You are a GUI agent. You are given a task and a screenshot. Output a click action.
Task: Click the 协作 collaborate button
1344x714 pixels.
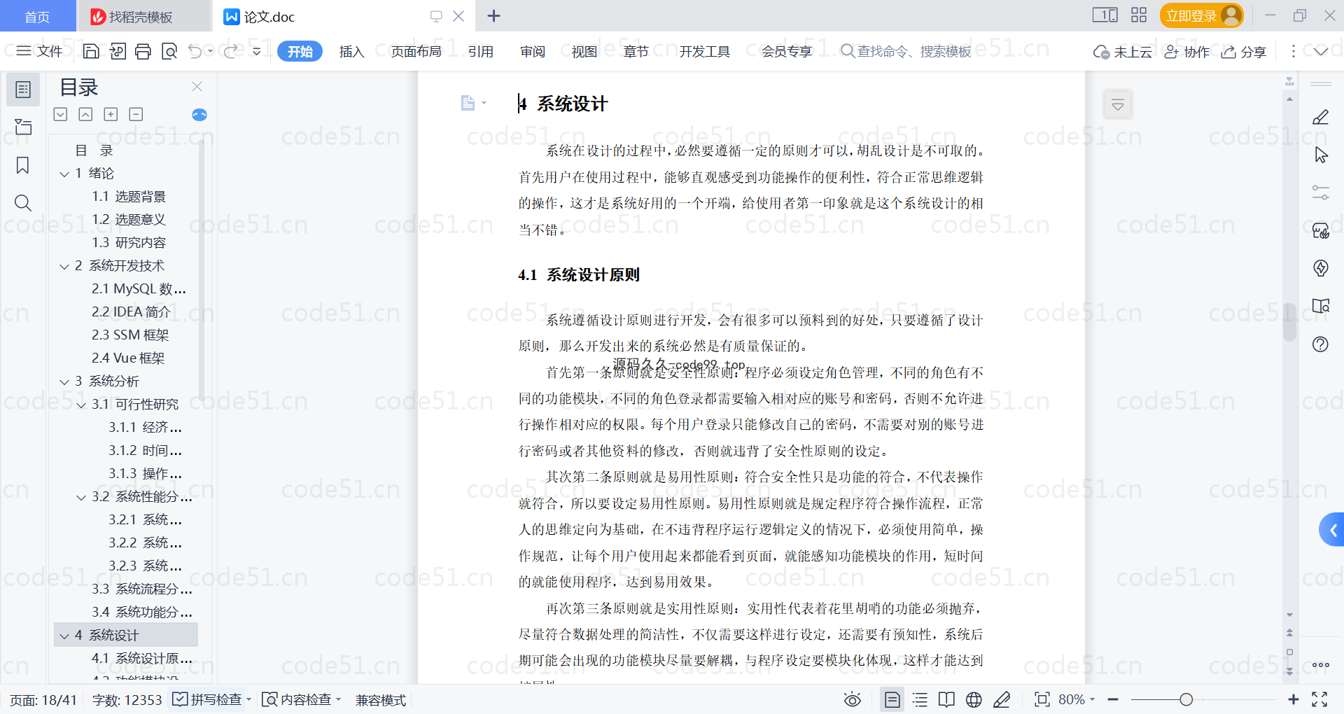pyautogui.click(x=1187, y=52)
